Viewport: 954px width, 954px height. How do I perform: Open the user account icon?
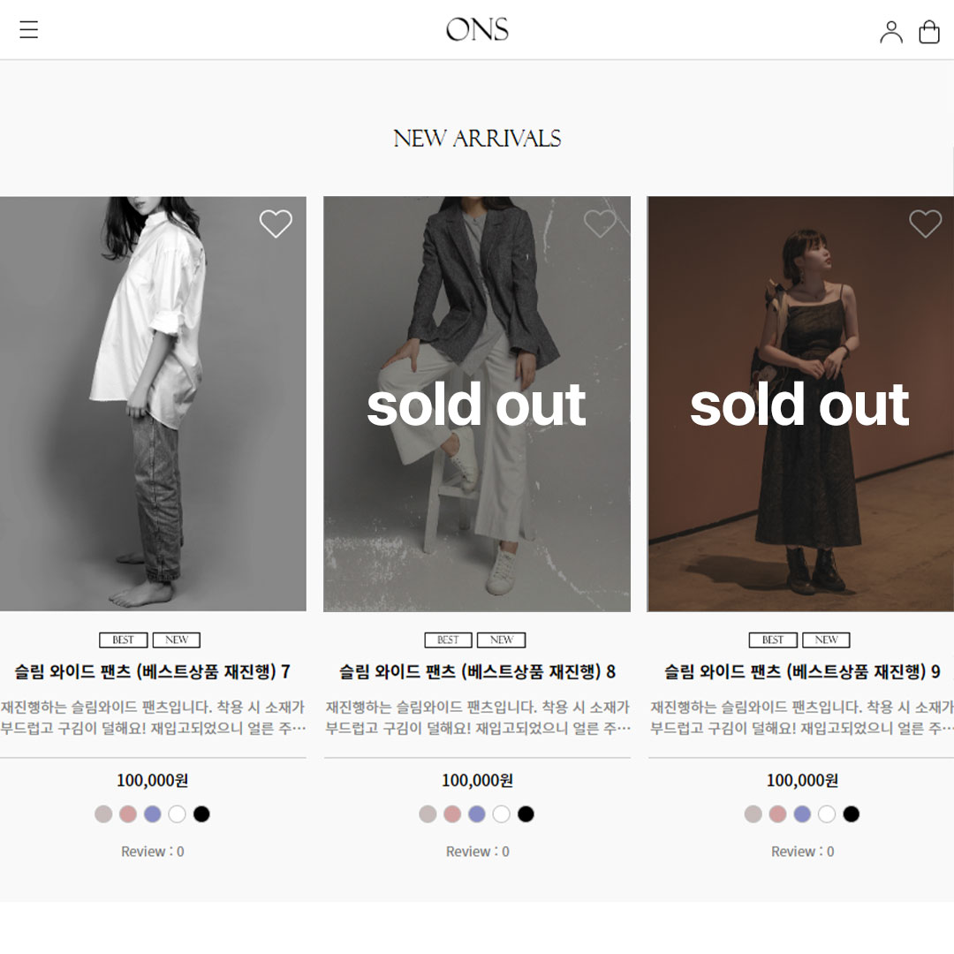click(x=890, y=32)
